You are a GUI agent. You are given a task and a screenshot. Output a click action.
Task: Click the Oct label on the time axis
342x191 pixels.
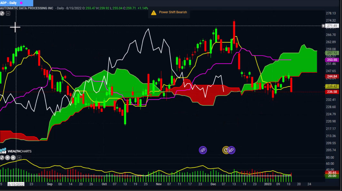[104, 184]
